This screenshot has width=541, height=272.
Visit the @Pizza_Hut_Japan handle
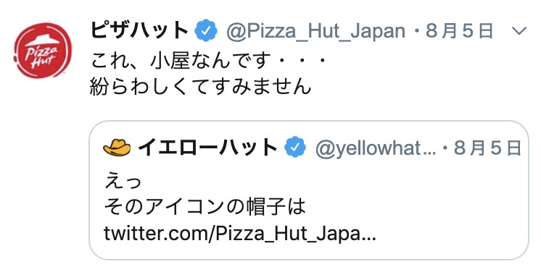pos(315,31)
